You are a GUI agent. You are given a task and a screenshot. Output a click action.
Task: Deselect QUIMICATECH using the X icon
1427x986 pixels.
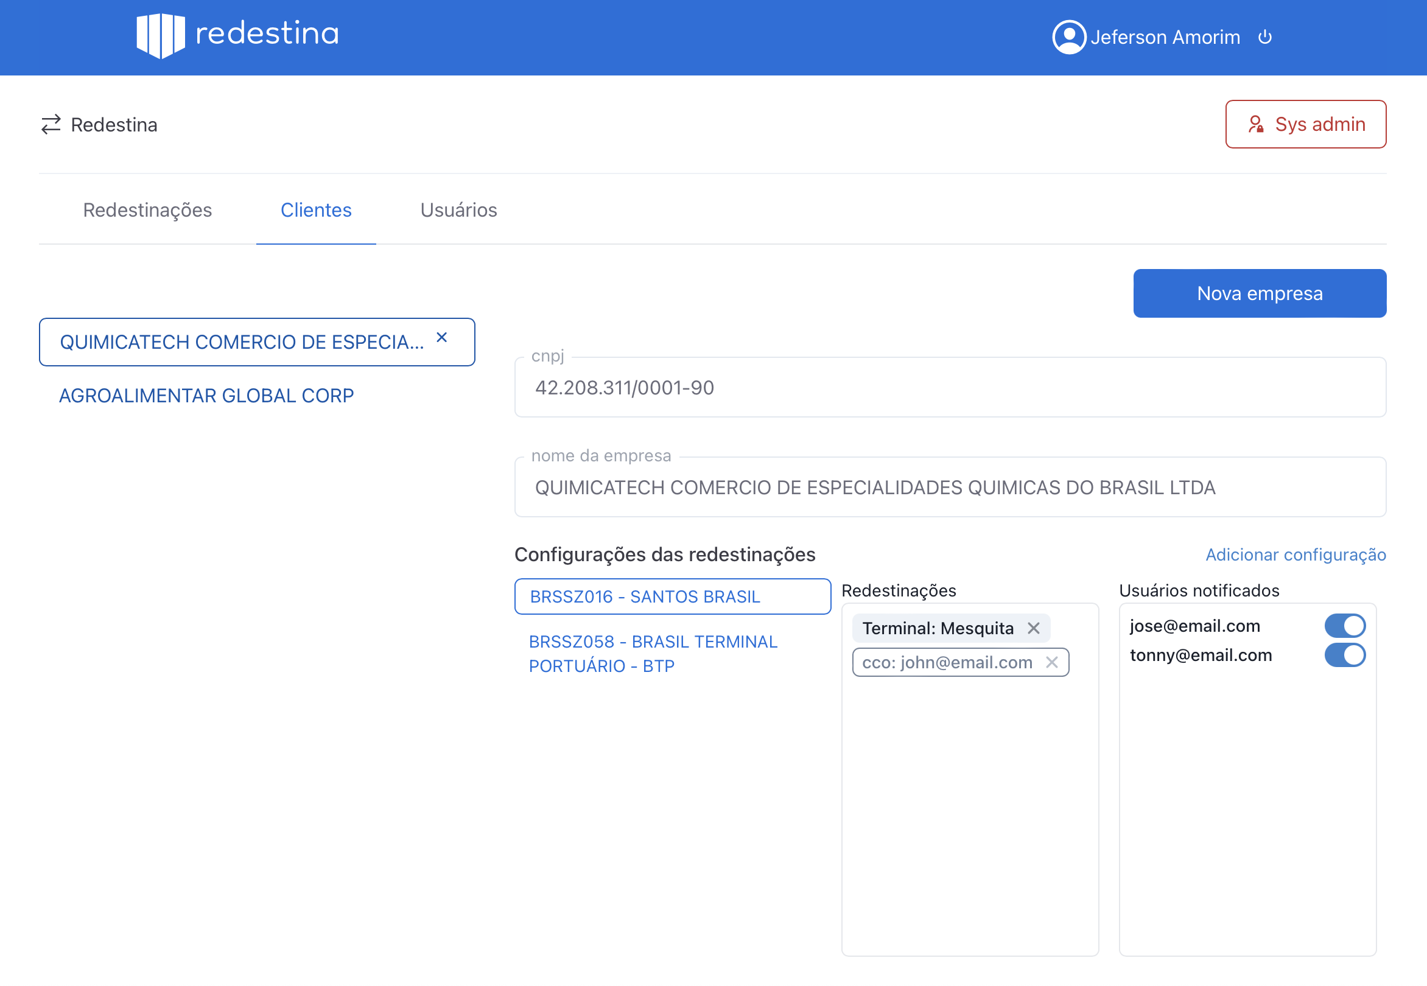tap(441, 338)
